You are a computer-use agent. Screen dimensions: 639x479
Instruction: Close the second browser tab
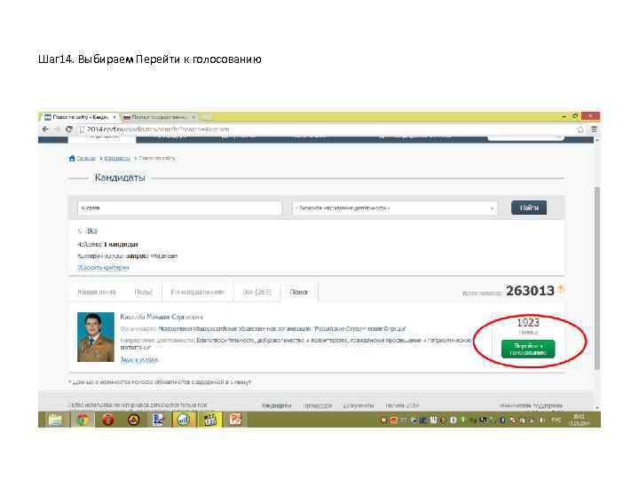point(193,117)
